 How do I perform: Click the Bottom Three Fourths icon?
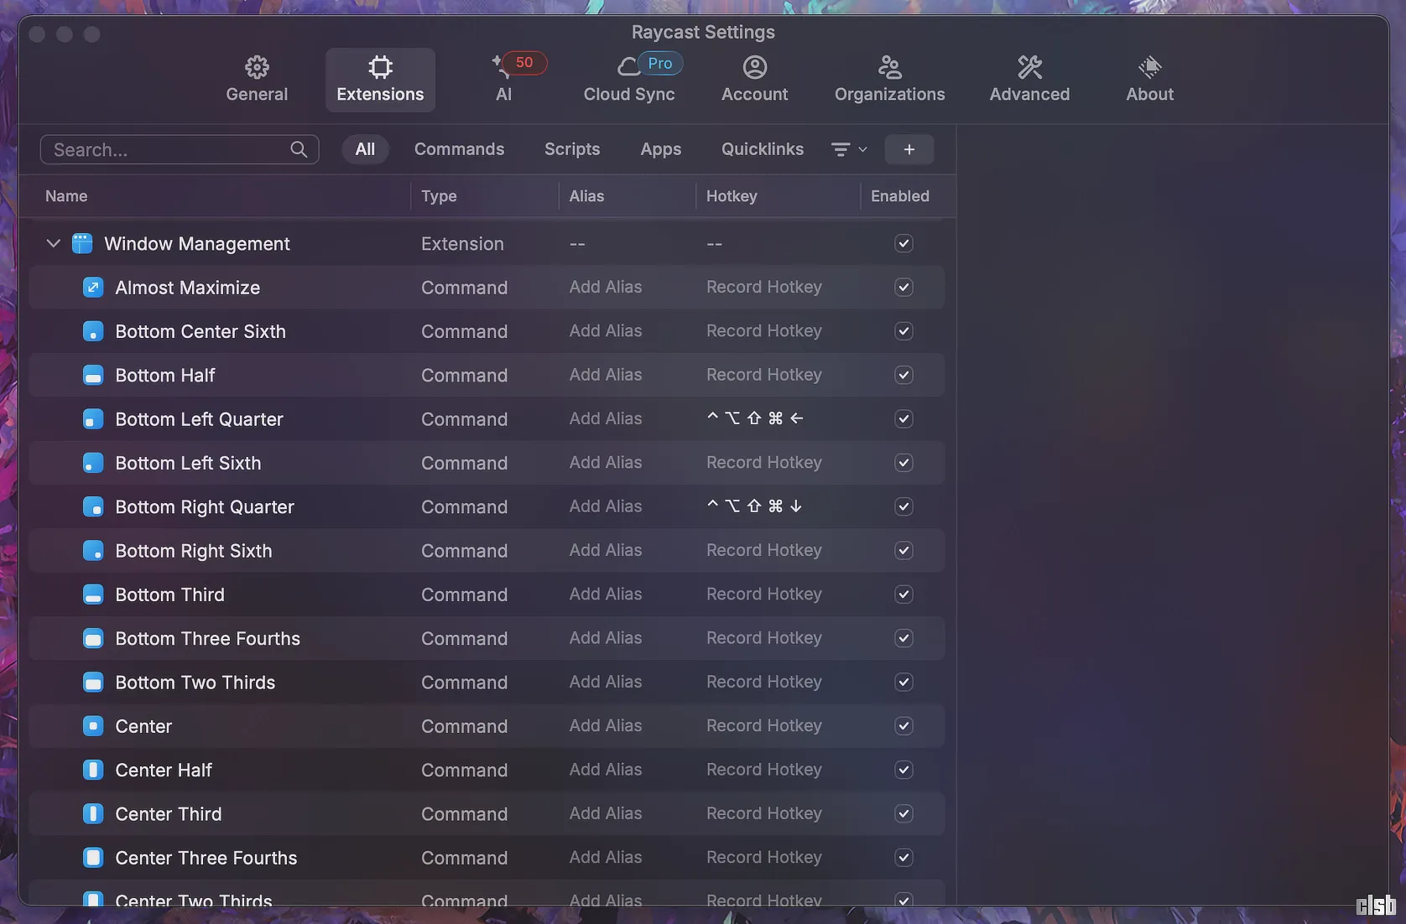point(93,638)
